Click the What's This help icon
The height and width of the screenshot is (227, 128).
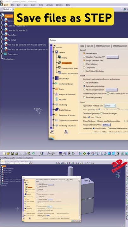(x=42, y=153)
